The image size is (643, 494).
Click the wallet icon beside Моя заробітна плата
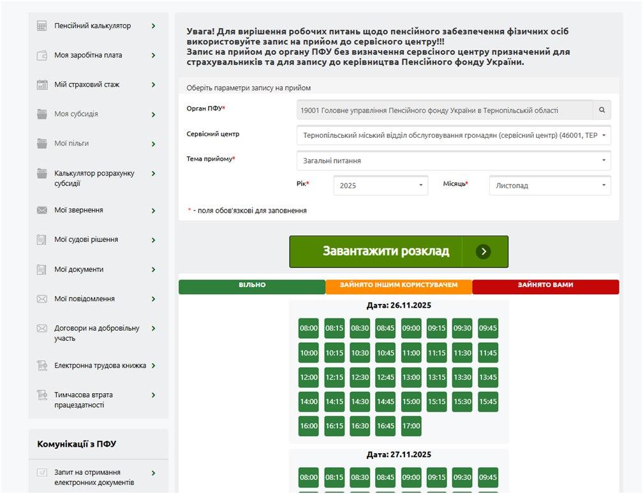click(42, 56)
